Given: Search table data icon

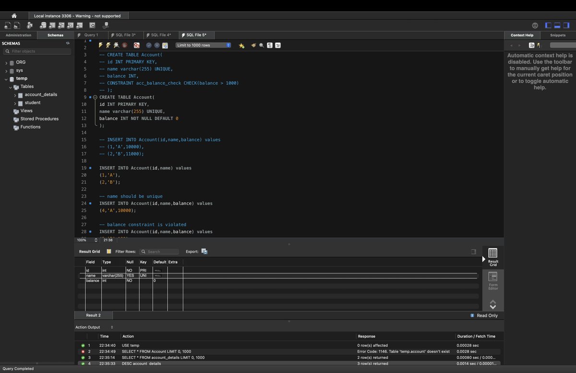Looking at the screenshot, I should click(x=93, y=25).
